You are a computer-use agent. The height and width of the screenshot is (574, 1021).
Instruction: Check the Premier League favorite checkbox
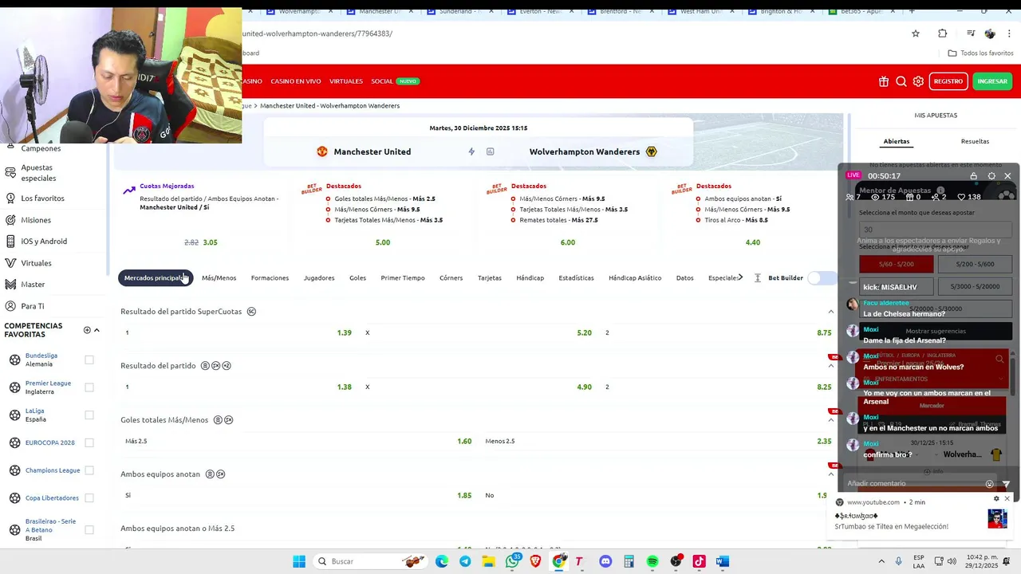click(x=89, y=387)
